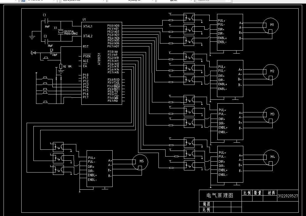Click the 制图 title block cell
This screenshot has width=306, height=216.
206,204
